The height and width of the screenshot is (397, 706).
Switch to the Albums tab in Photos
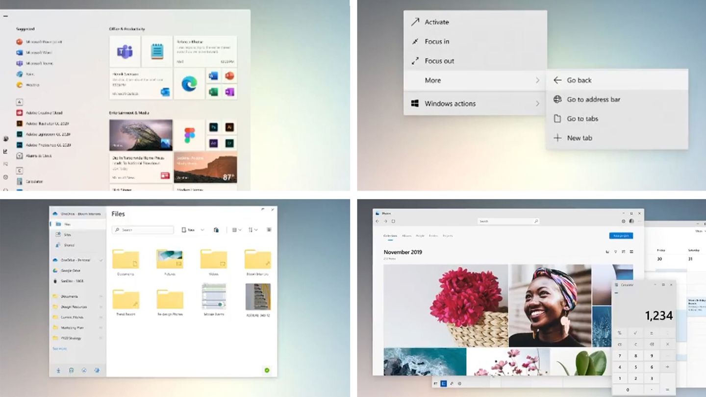coord(406,236)
